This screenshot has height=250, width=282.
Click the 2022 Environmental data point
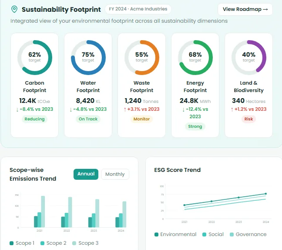[211, 201]
